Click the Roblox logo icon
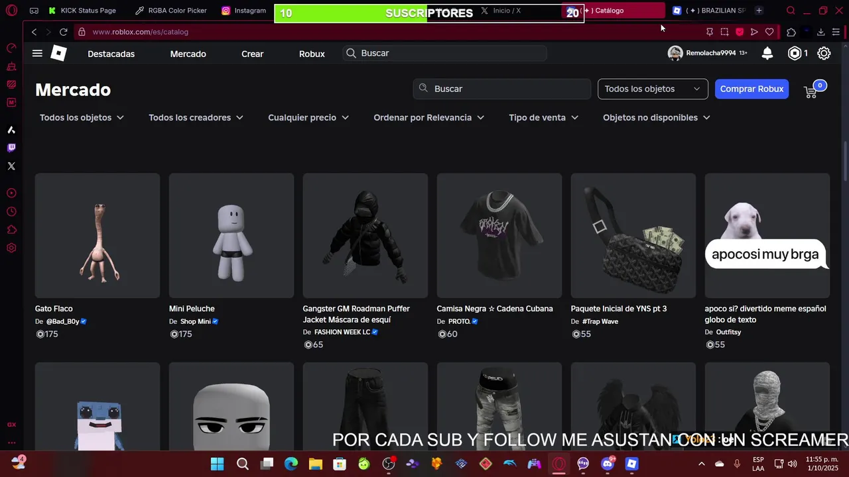849x477 pixels. 59,54
